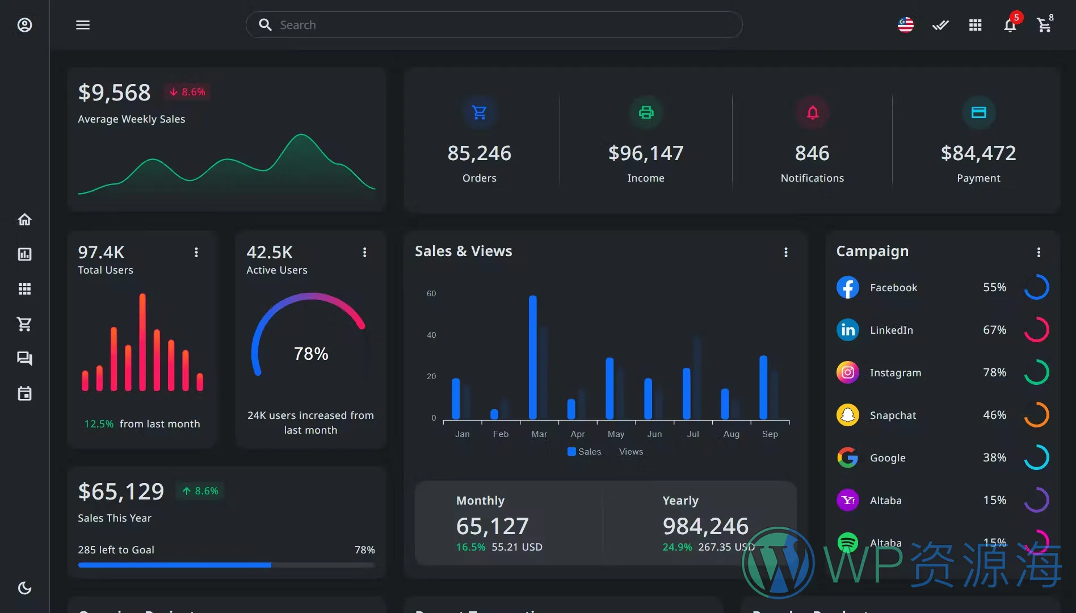1076x613 pixels.
Task: Click the Income printer icon
Action: (646, 112)
